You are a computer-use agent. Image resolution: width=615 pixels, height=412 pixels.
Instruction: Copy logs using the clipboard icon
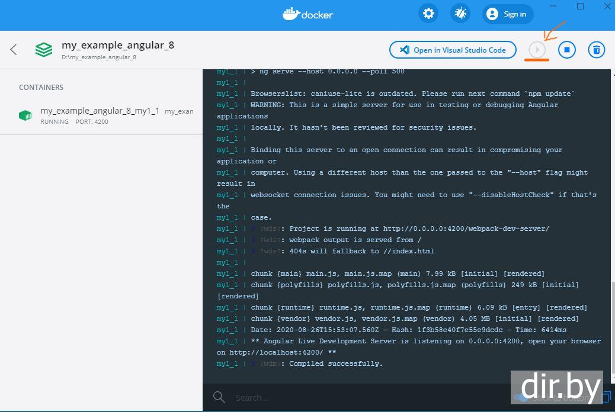pyautogui.click(x=607, y=397)
